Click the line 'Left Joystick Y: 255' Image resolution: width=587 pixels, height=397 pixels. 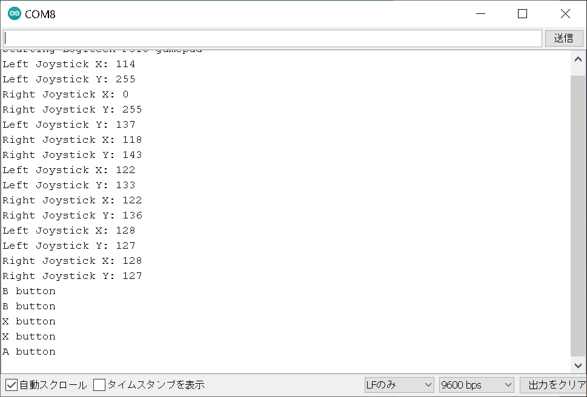tap(69, 79)
